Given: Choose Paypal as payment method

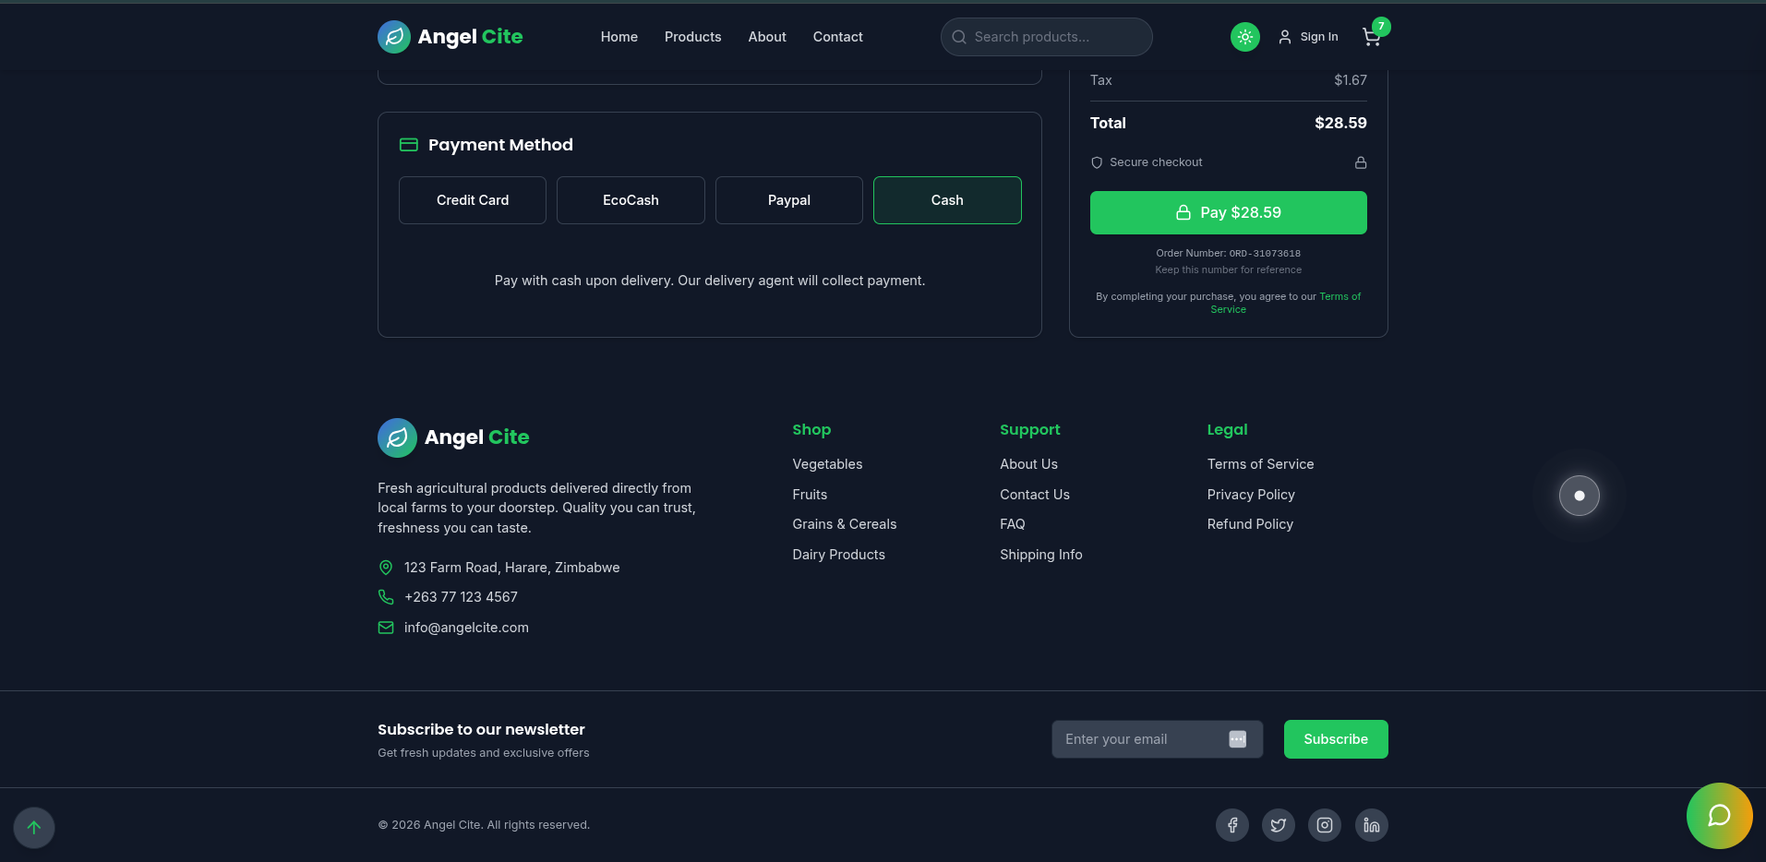Looking at the screenshot, I should click(x=788, y=200).
